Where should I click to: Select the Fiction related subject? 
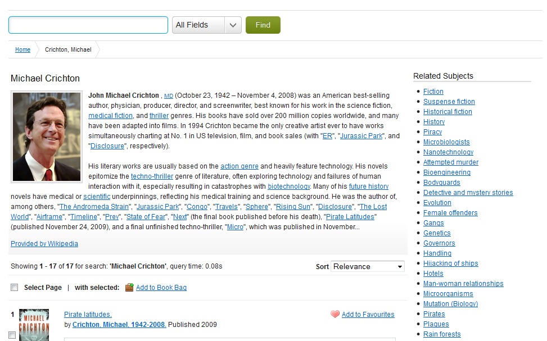(x=433, y=92)
